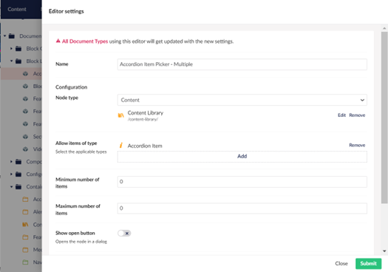Click the Vid element type icon

click(25, 149)
